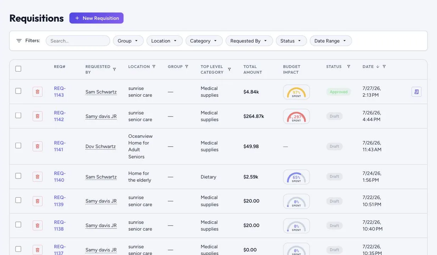
Task: Remove REQ-1141 using its trash icon
Action: (x=38, y=146)
